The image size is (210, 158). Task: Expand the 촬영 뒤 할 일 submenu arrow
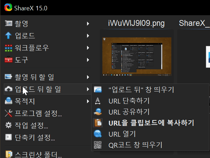[x=88, y=77]
